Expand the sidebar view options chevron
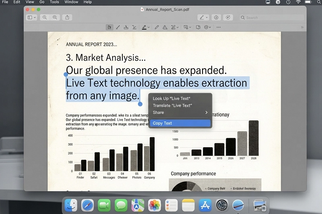 tap(35, 17)
